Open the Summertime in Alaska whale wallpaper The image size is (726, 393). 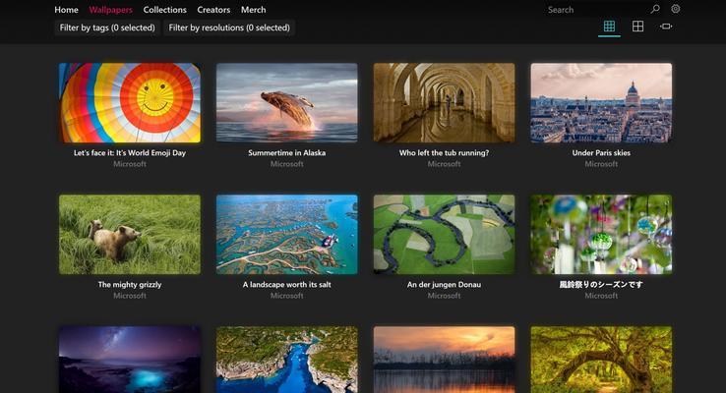287,102
